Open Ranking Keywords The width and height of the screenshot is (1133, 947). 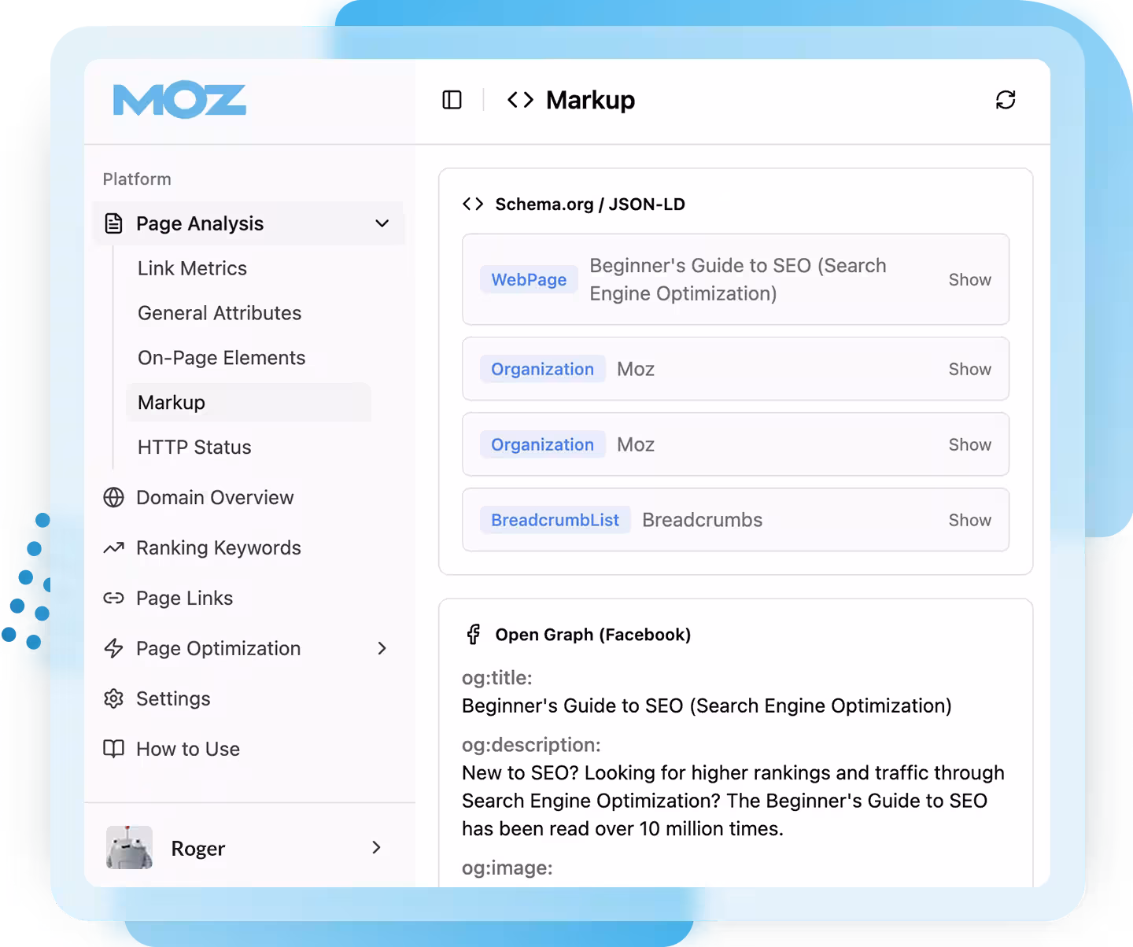coord(219,547)
